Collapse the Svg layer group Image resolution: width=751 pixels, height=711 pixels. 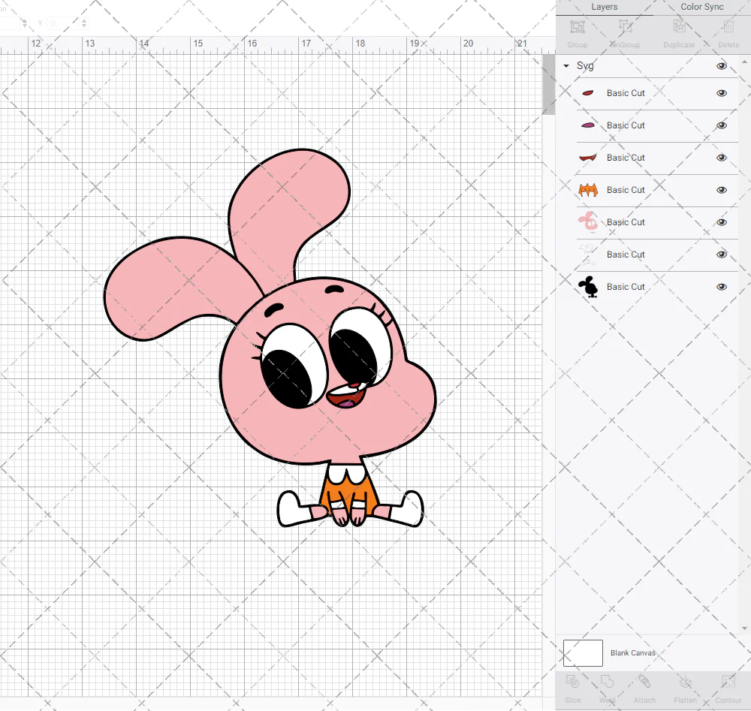pos(566,66)
